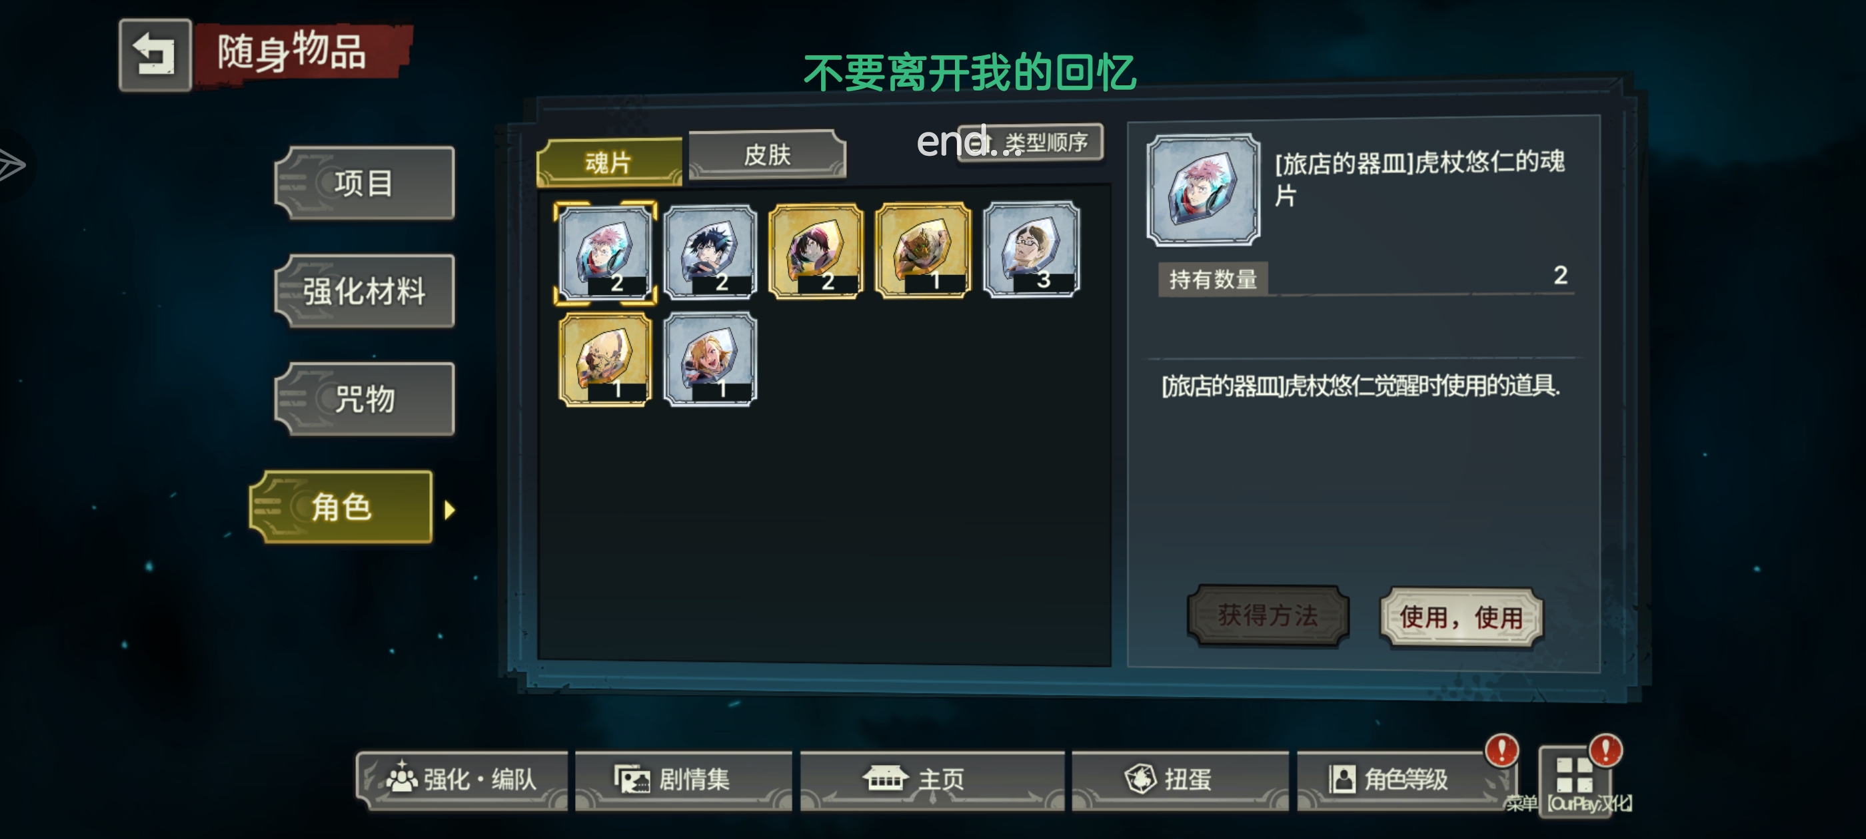Select the Yuji Itadori soul shard
Image resolution: width=1866 pixels, height=839 pixels.
[x=606, y=252]
